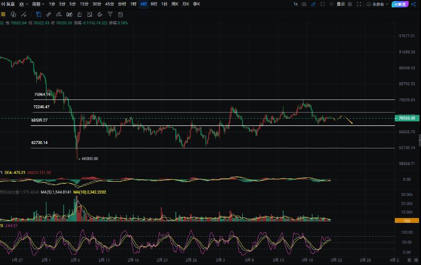Screen dimensions: 421x265
Task: Select the trend line drawing tool
Action: coord(23,15)
